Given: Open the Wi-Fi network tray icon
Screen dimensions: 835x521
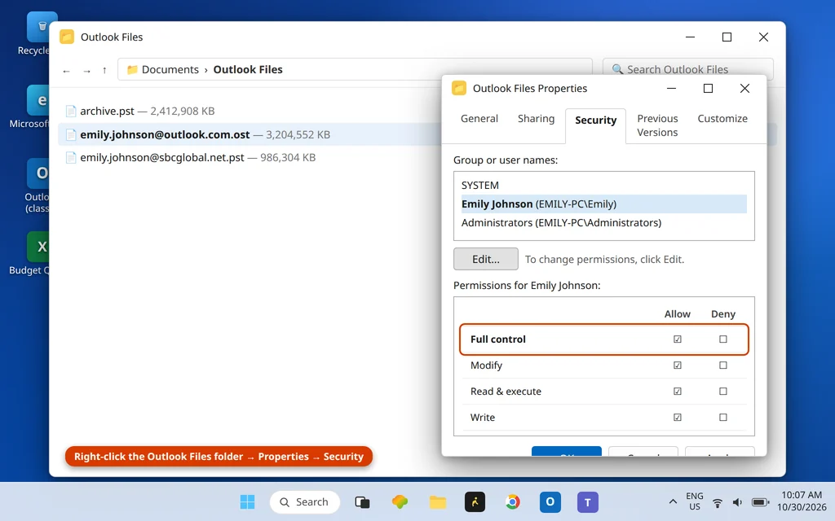Looking at the screenshot, I should pos(718,502).
